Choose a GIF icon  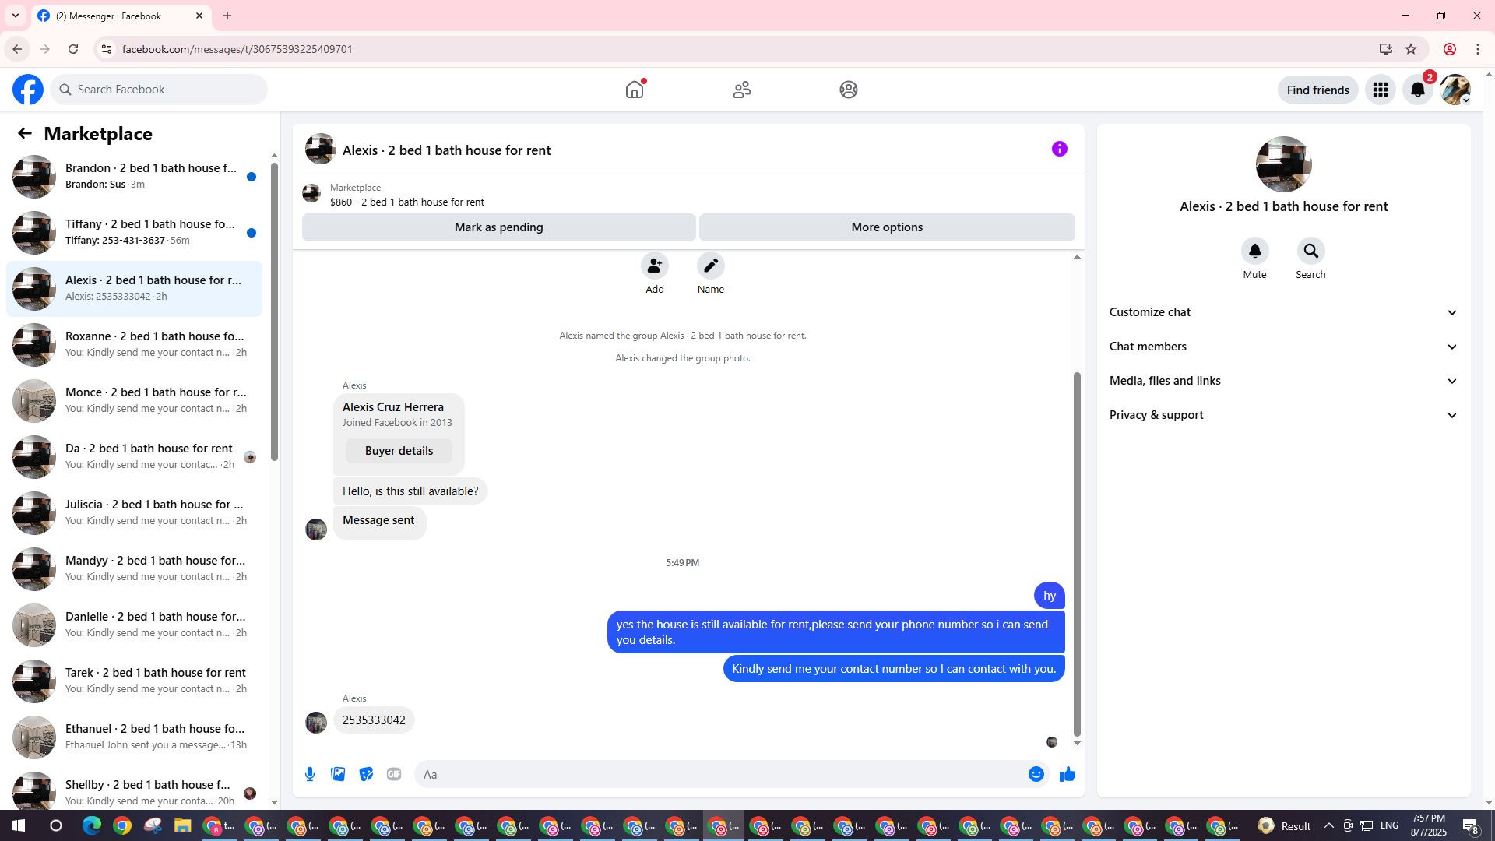pyautogui.click(x=394, y=774)
